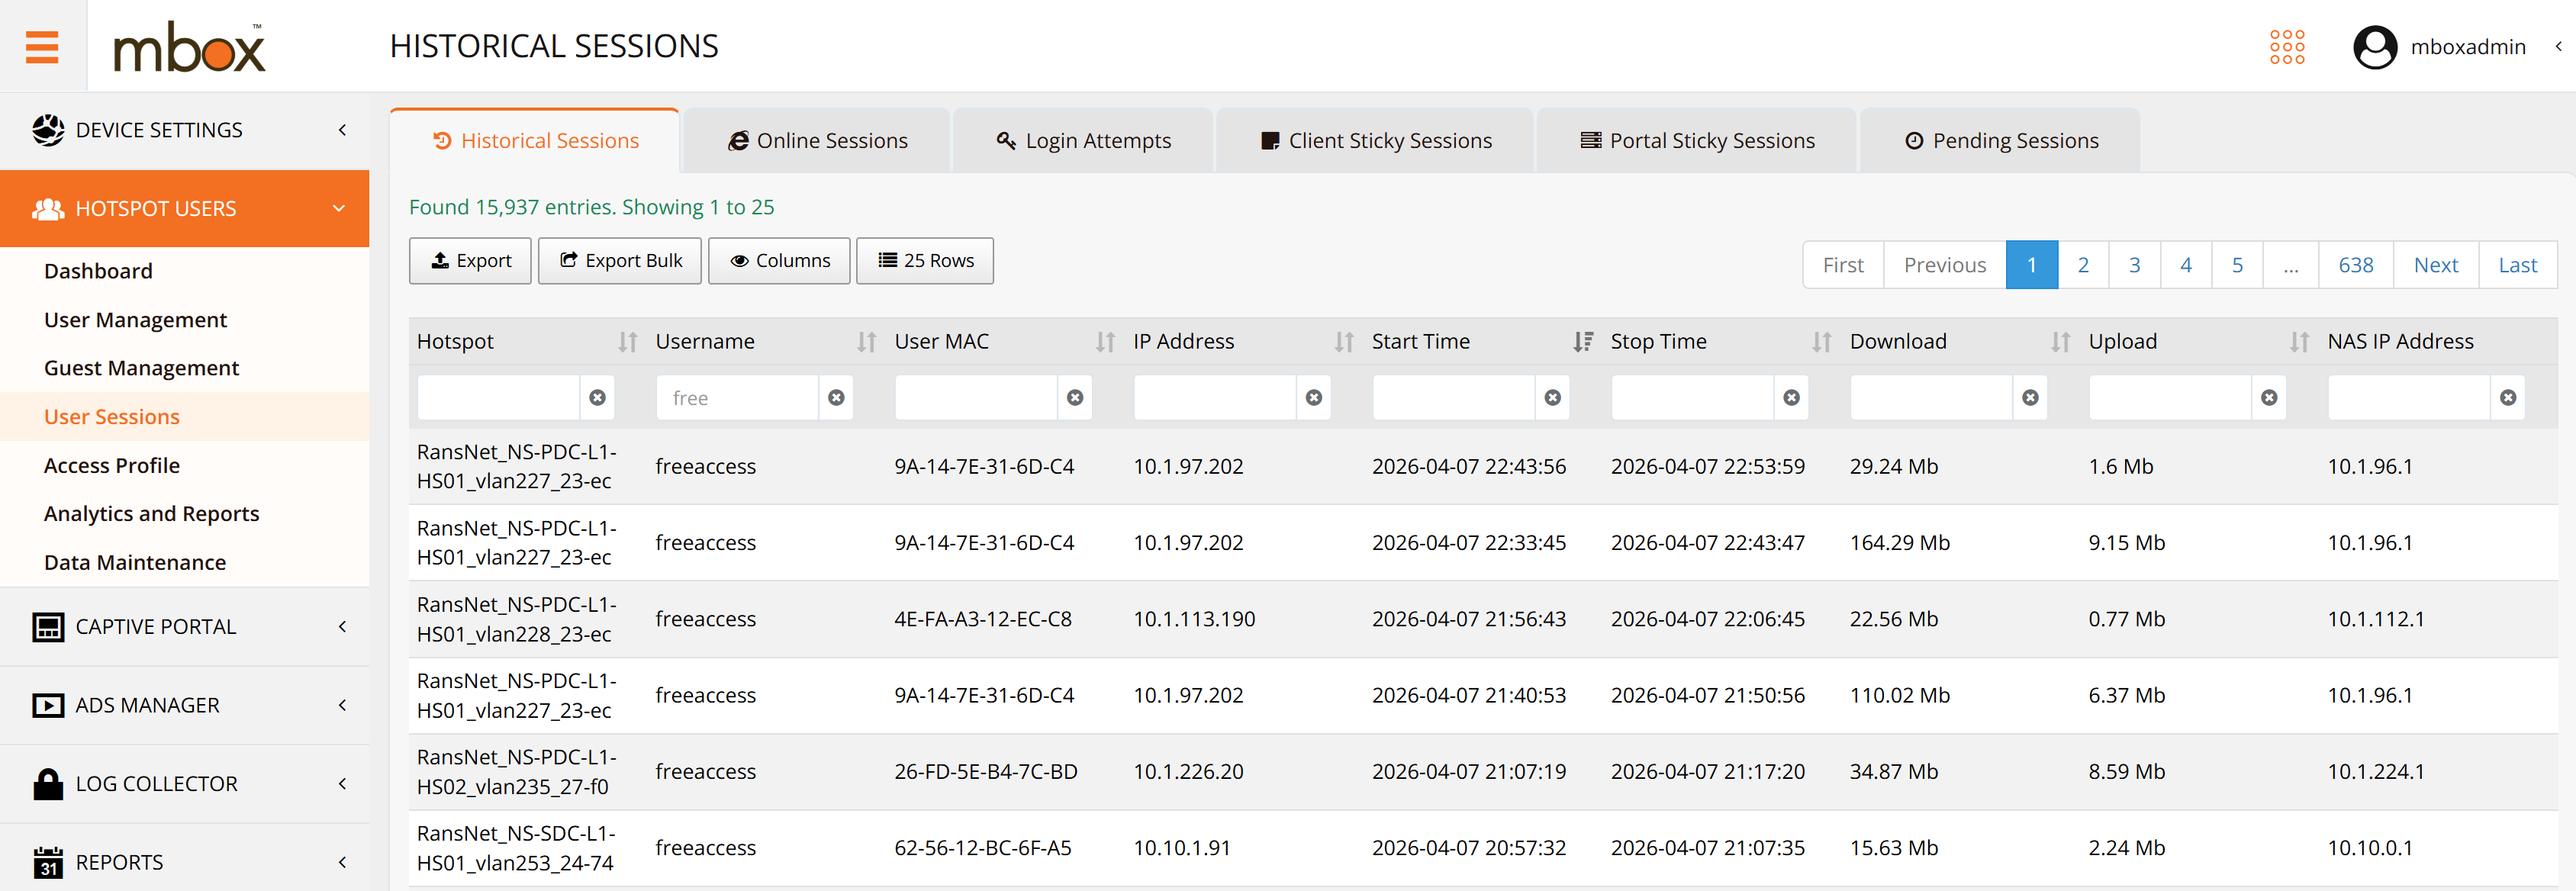Click the IP Address filter input
Viewport: 2576px width, 891px height.
coord(1214,398)
